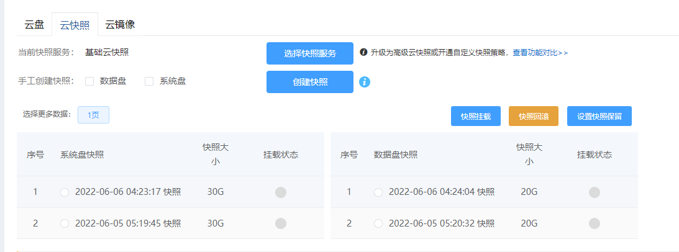Viewport: 679px width, 252px height.
Task: Click the blue info icon beside 创建快照
Action: [x=365, y=82]
